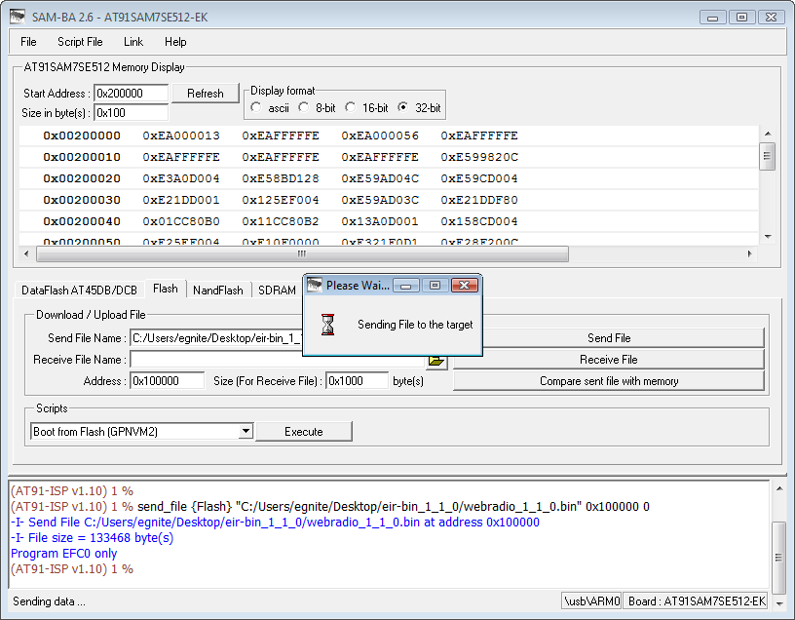The width and height of the screenshot is (795, 620).
Task: Click the Send File button
Action: coord(609,338)
